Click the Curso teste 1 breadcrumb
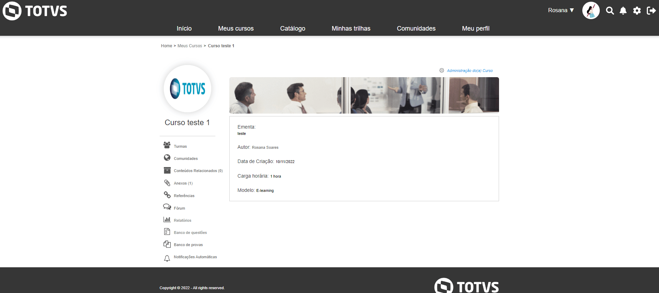This screenshot has height=293, width=659. (221, 46)
